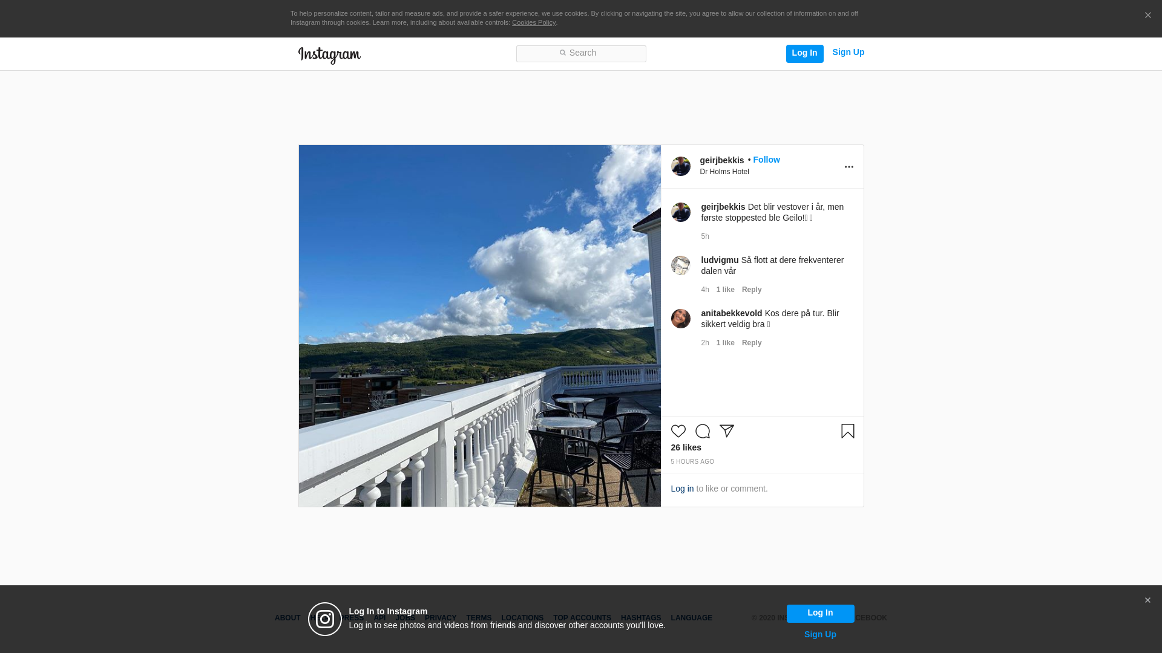Click the Instagram camera icon in login banner
The width and height of the screenshot is (1162, 653).
tap(325, 619)
